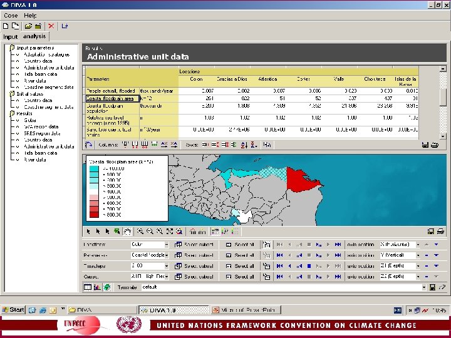Open the Help menu
This screenshot has height=338, width=451.
click(x=30, y=16)
